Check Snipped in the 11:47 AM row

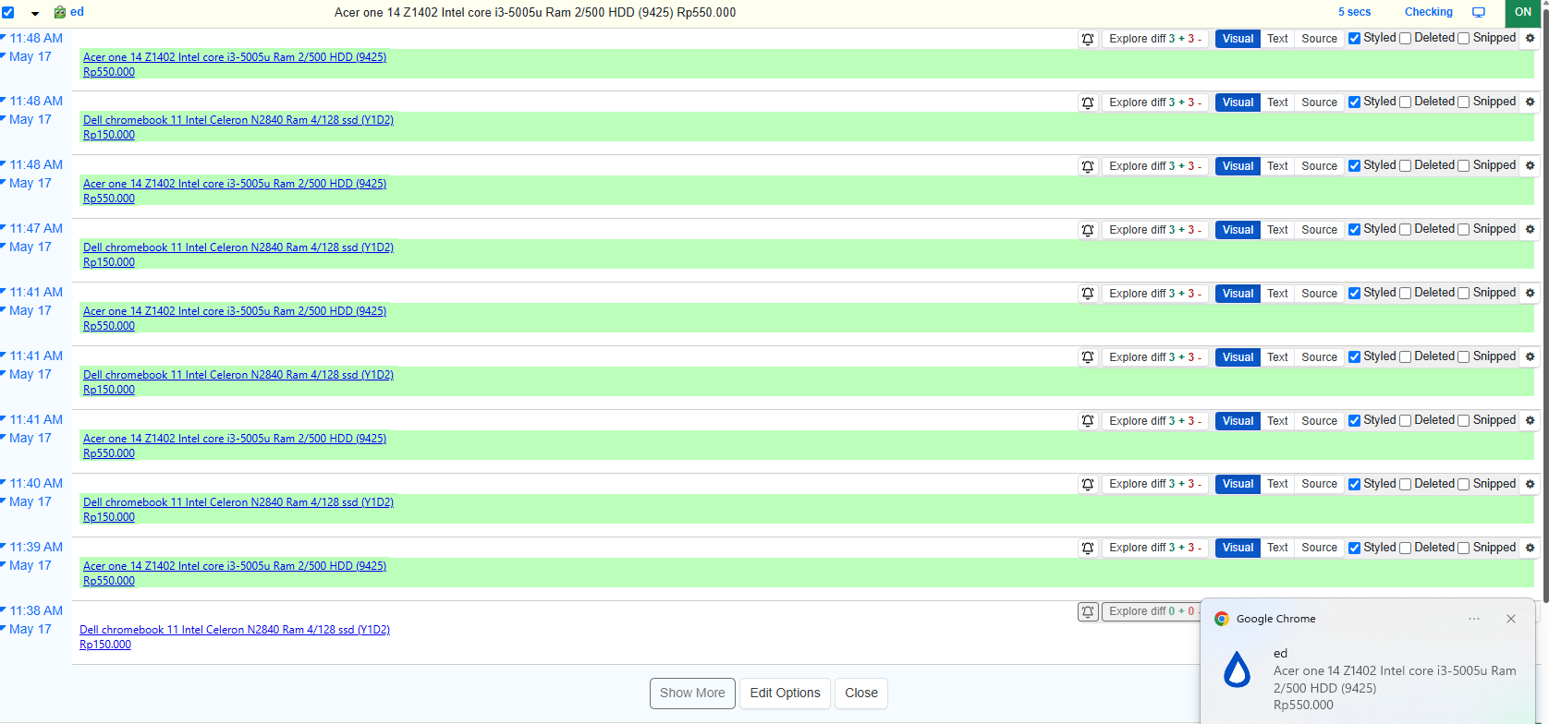click(x=1463, y=230)
